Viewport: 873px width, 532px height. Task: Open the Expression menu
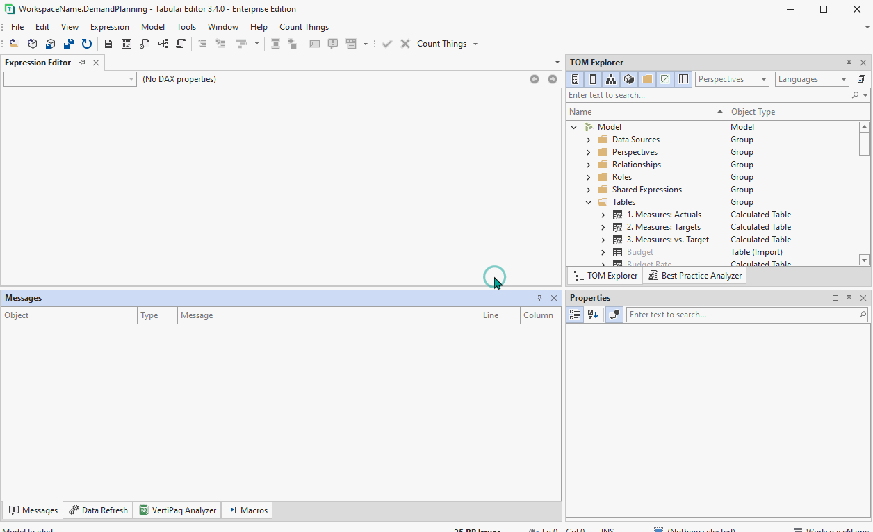tap(110, 27)
